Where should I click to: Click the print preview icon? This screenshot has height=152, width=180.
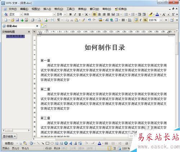pyautogui.click(x=39, y=20)
